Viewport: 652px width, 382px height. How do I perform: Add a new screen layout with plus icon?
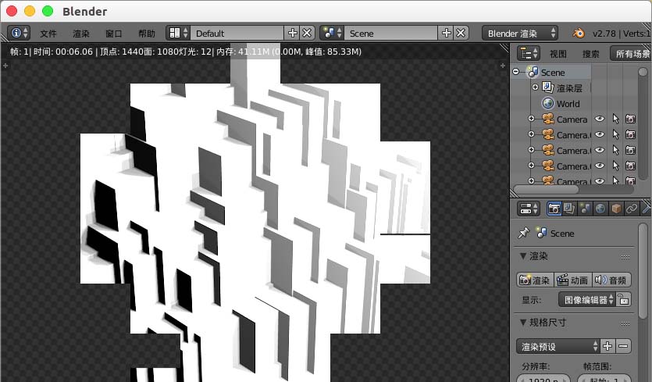(293, 33)
